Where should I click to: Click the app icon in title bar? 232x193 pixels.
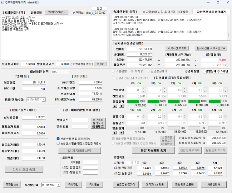[2, 2]
